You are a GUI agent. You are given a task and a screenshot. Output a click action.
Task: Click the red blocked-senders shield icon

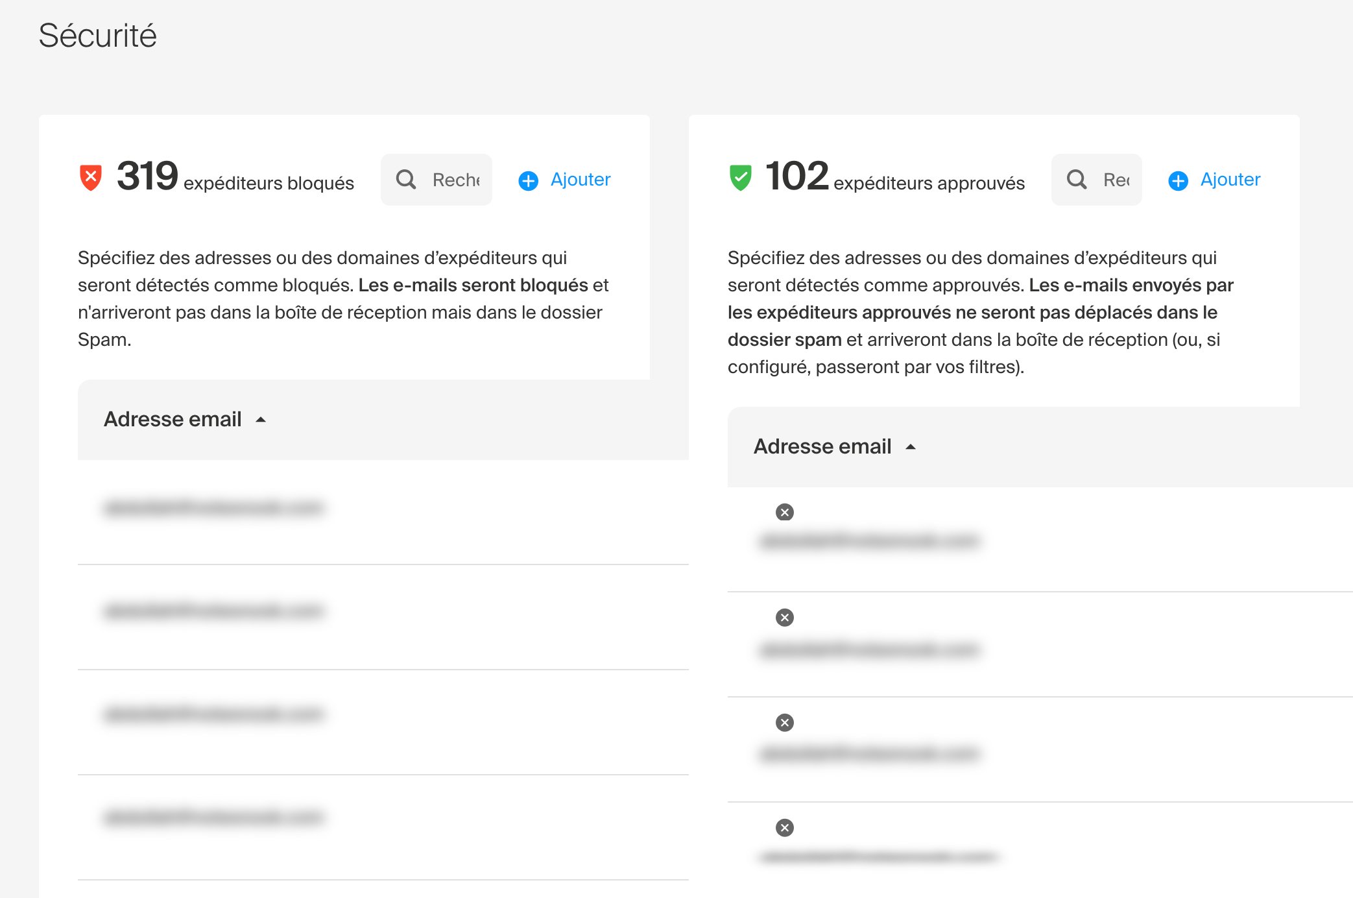91,178
